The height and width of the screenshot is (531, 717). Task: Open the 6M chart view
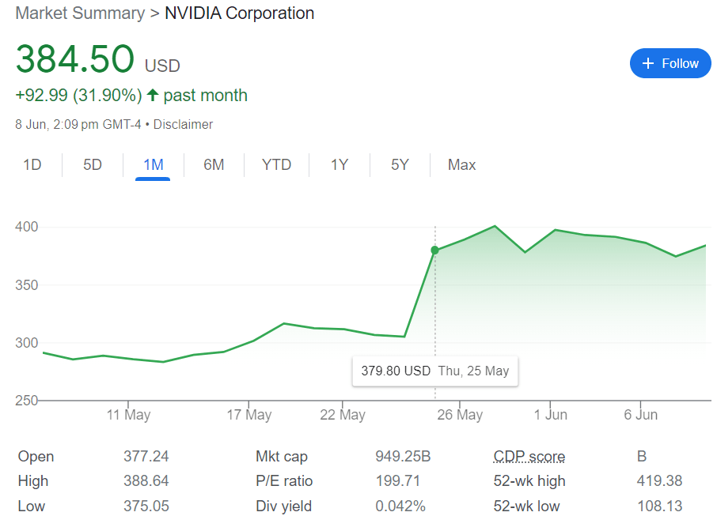[x=214, y=164]
